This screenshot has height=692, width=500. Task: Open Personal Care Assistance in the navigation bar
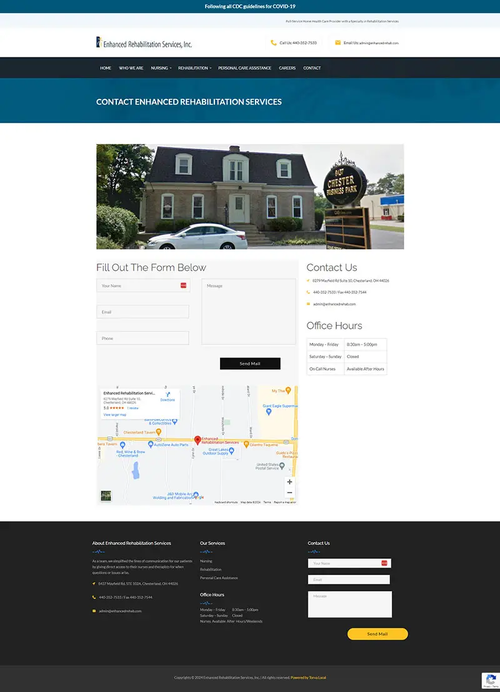pyautogui.click(x=244, y=68)
